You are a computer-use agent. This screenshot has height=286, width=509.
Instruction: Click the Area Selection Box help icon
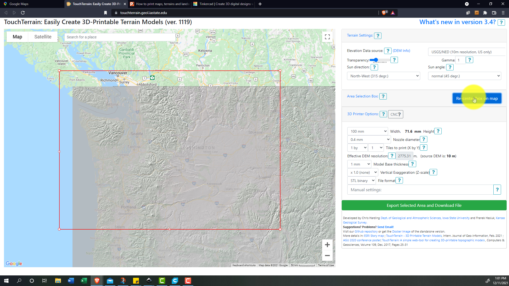point(383,96)
